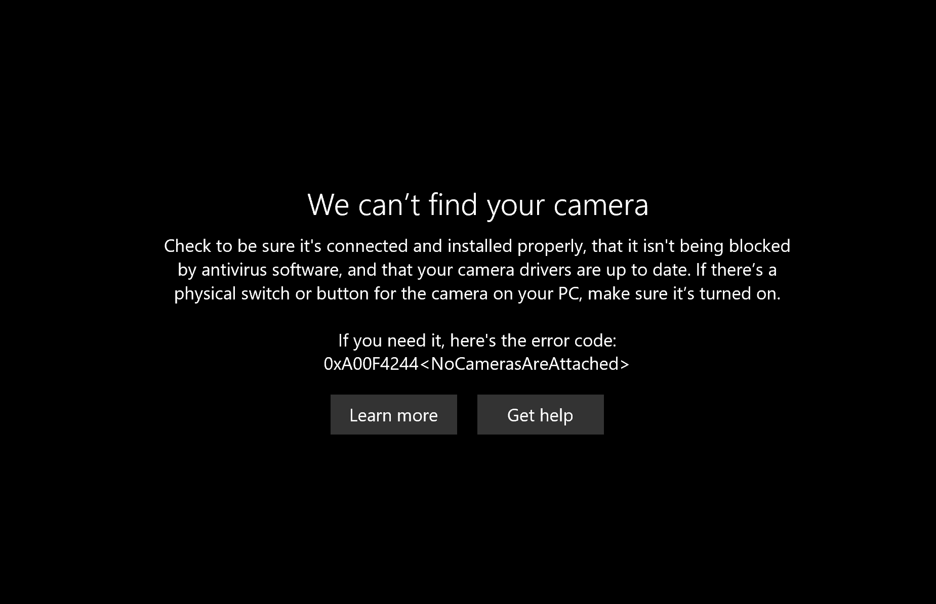This screenshot has width=936, height=604.
Task: Click the 0xA00F4244 error code text
Action: click(x=371, y=364)
